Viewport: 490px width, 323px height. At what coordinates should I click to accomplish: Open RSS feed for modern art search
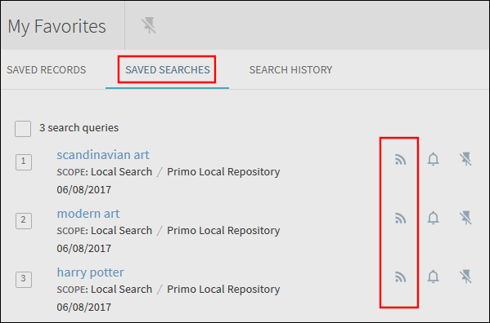[x=400, y=218]
